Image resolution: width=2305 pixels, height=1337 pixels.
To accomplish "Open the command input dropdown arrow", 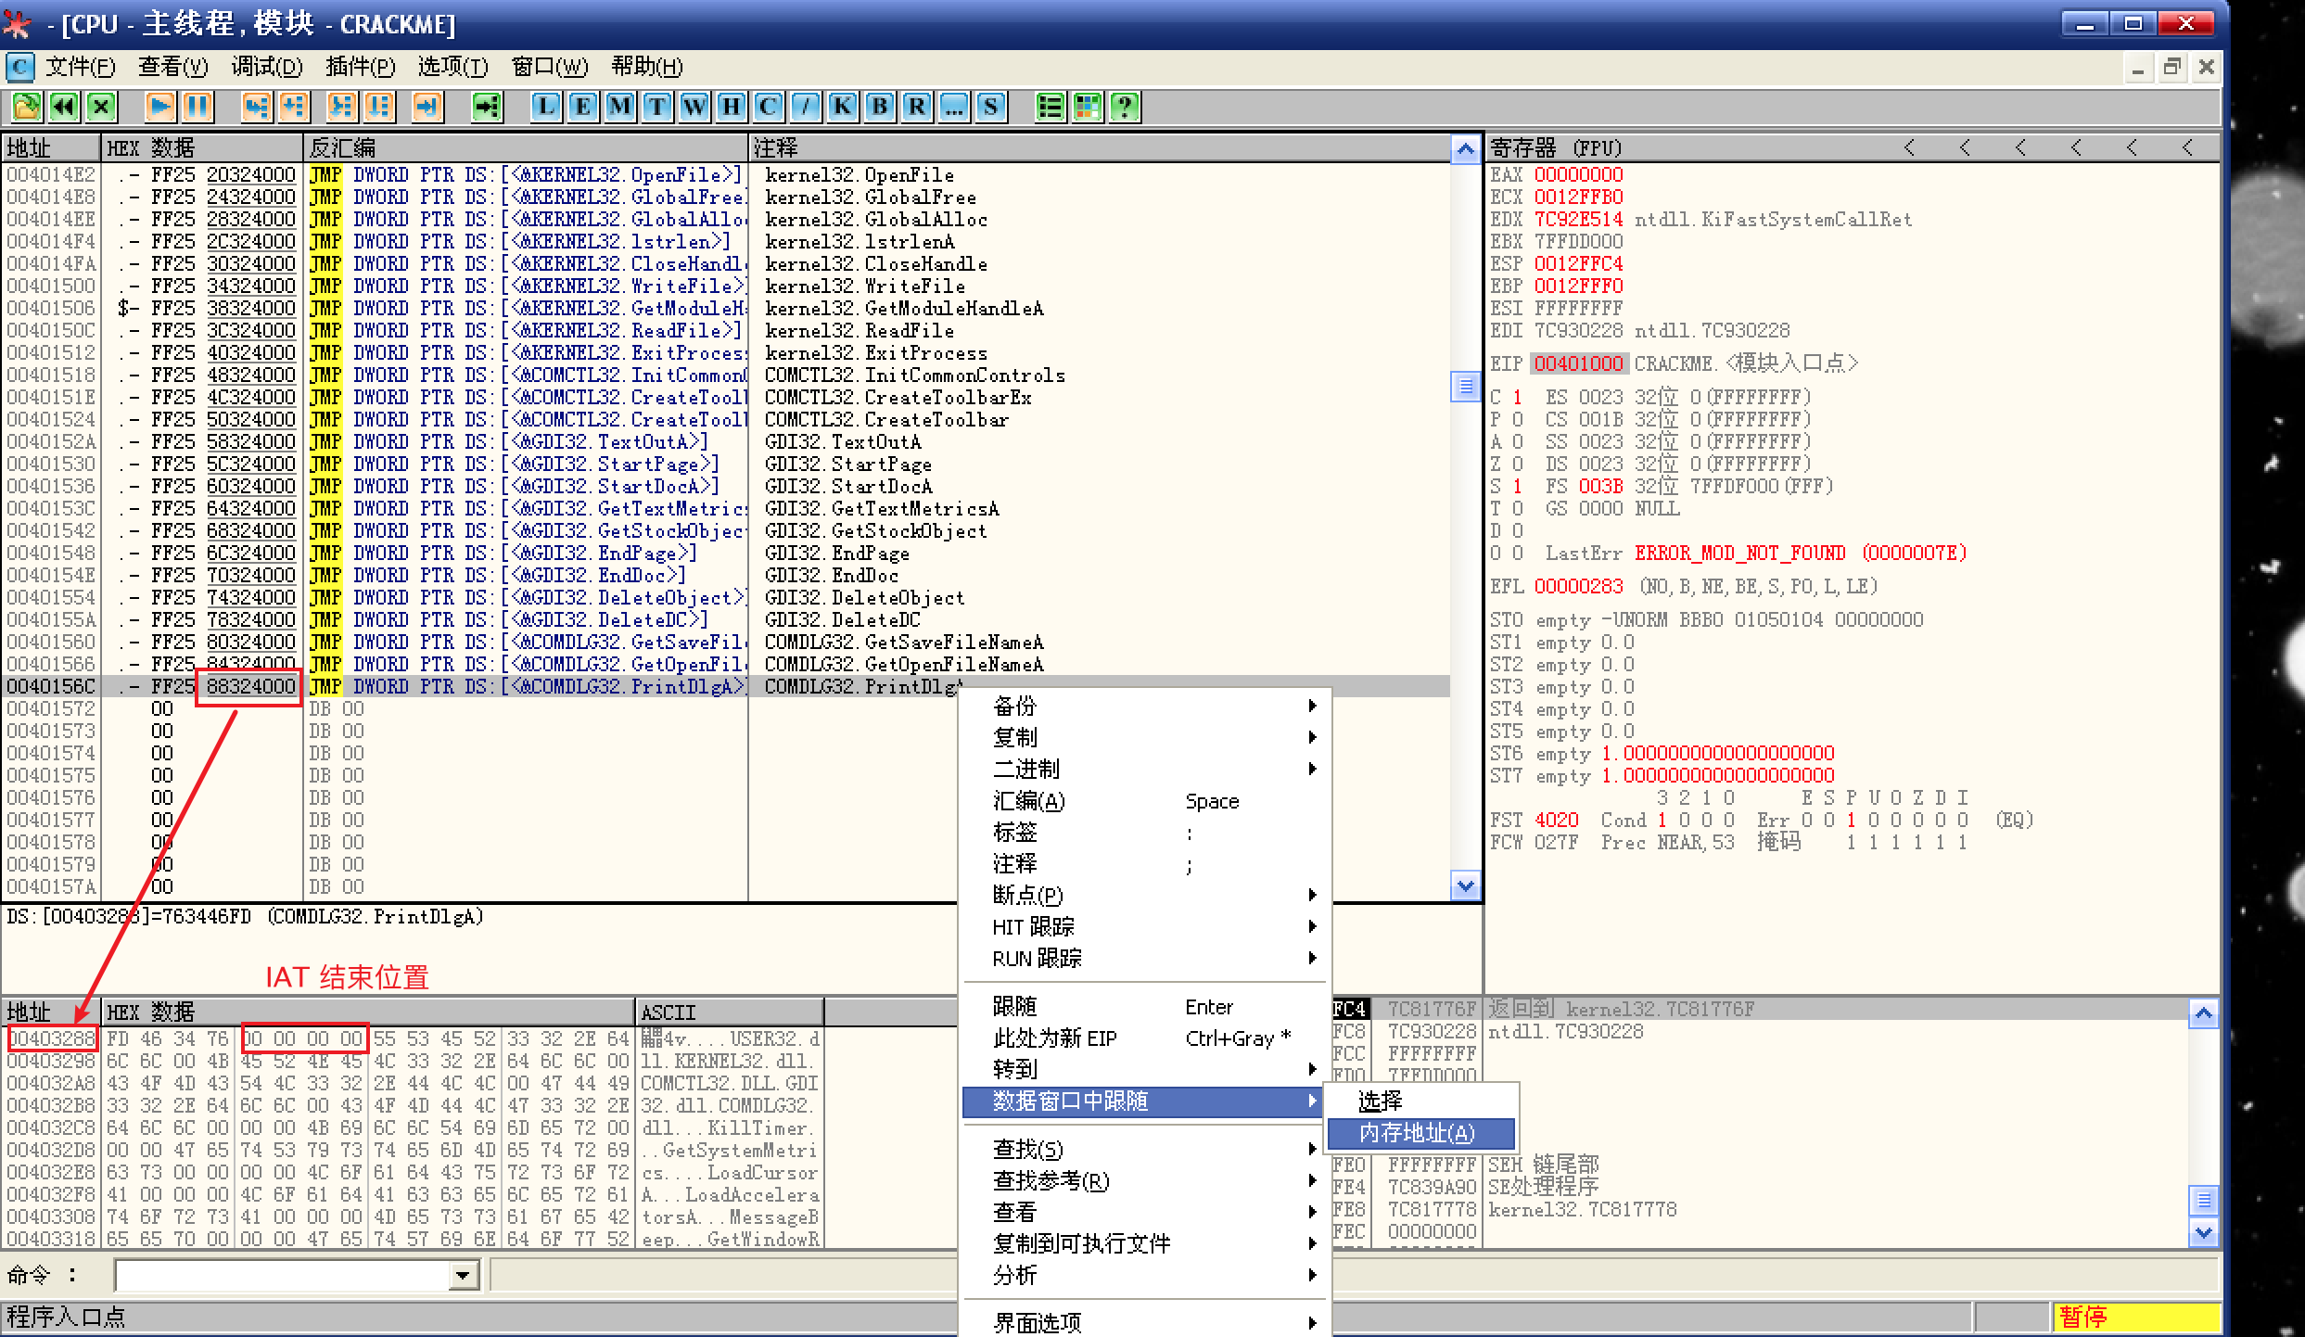I will coord(463,1276).
